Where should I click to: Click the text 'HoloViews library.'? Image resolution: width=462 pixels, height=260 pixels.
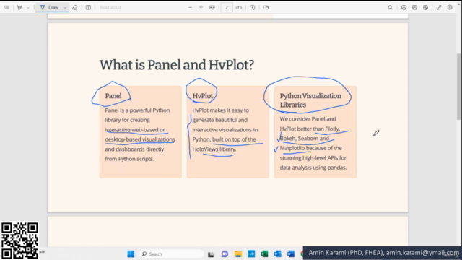[x=214, y=149]
